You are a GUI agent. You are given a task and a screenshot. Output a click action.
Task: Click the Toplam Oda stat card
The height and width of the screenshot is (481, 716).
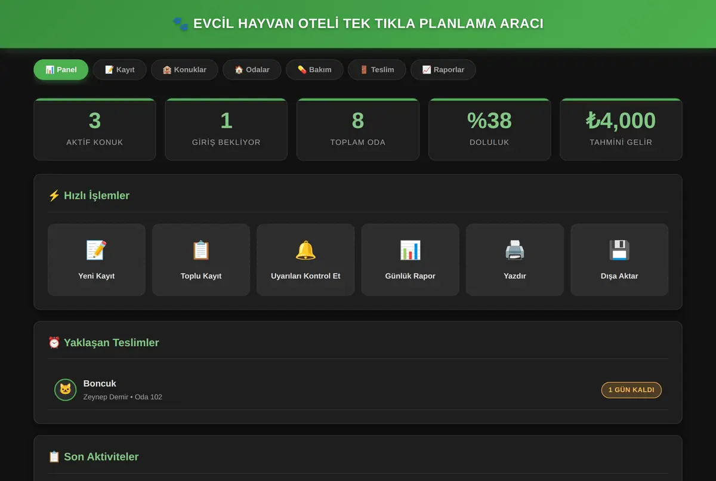tap(358, 129)
